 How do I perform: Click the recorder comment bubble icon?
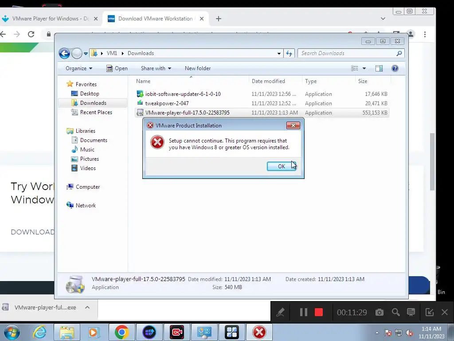coord(411,312)
